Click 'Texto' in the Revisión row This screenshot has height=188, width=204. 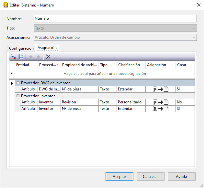point(108,102)
